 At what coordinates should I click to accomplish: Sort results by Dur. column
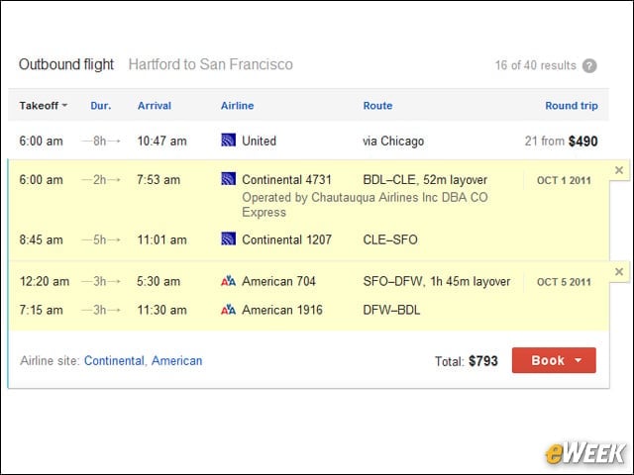click(101, 106)
